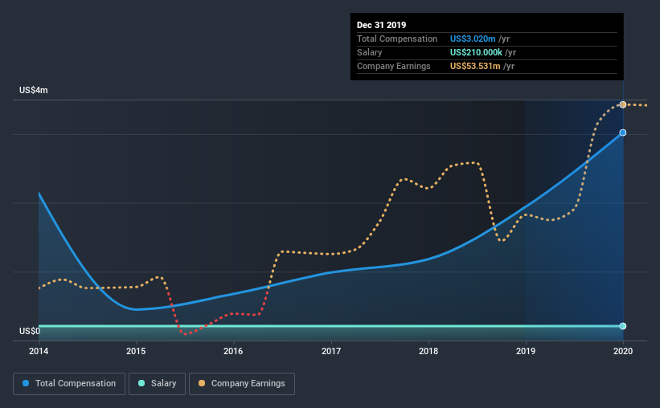The image size is (660, 408).
Task: Toggle the Company Earnings legend button
Action: pyautogui.click(x=242, y=384)
